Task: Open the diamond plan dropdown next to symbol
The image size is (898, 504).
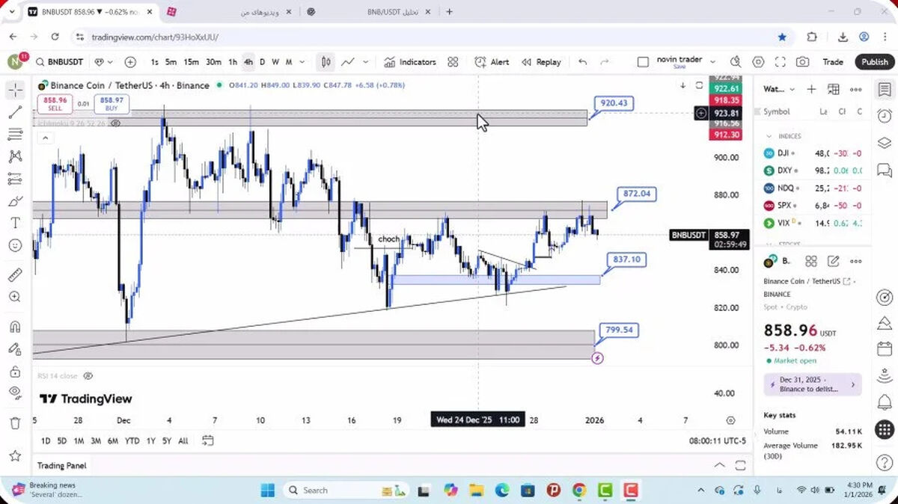Action: 104,62
